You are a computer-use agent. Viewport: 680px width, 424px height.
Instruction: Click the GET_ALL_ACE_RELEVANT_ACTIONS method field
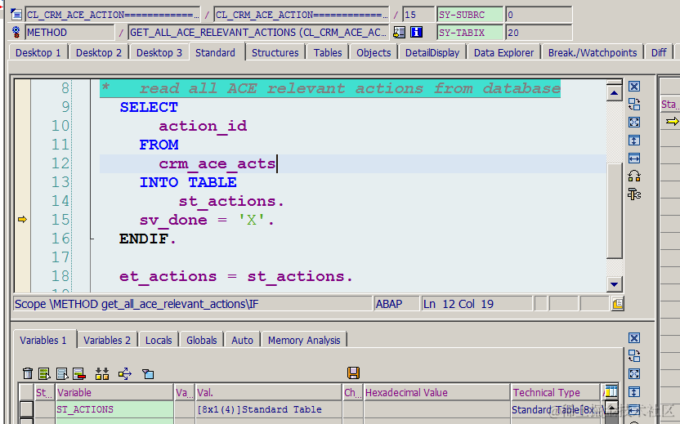pos(258,32)
